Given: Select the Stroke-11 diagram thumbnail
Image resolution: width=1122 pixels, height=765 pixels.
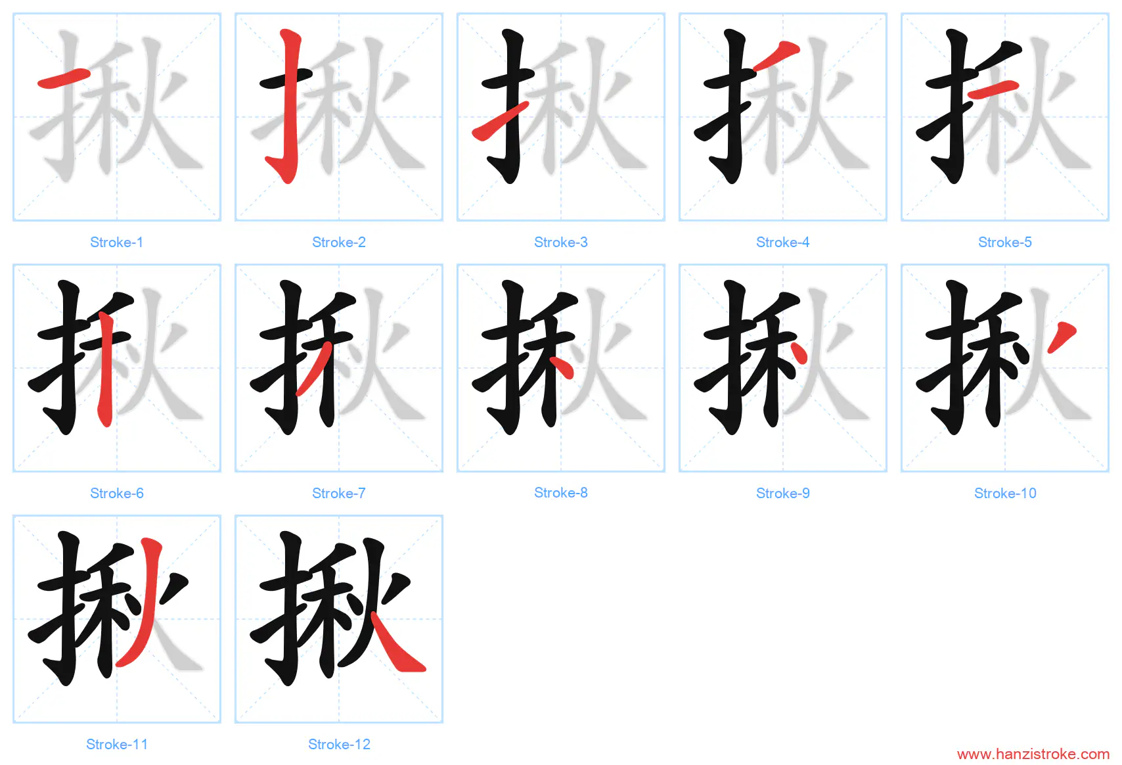Looking at the screenshot, I should [x=117, y=619].
